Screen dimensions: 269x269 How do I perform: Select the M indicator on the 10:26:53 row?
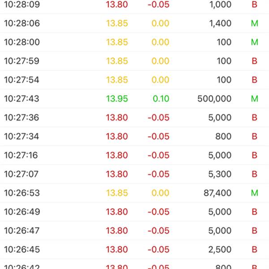pyautogui.click(x=254, y=193)
